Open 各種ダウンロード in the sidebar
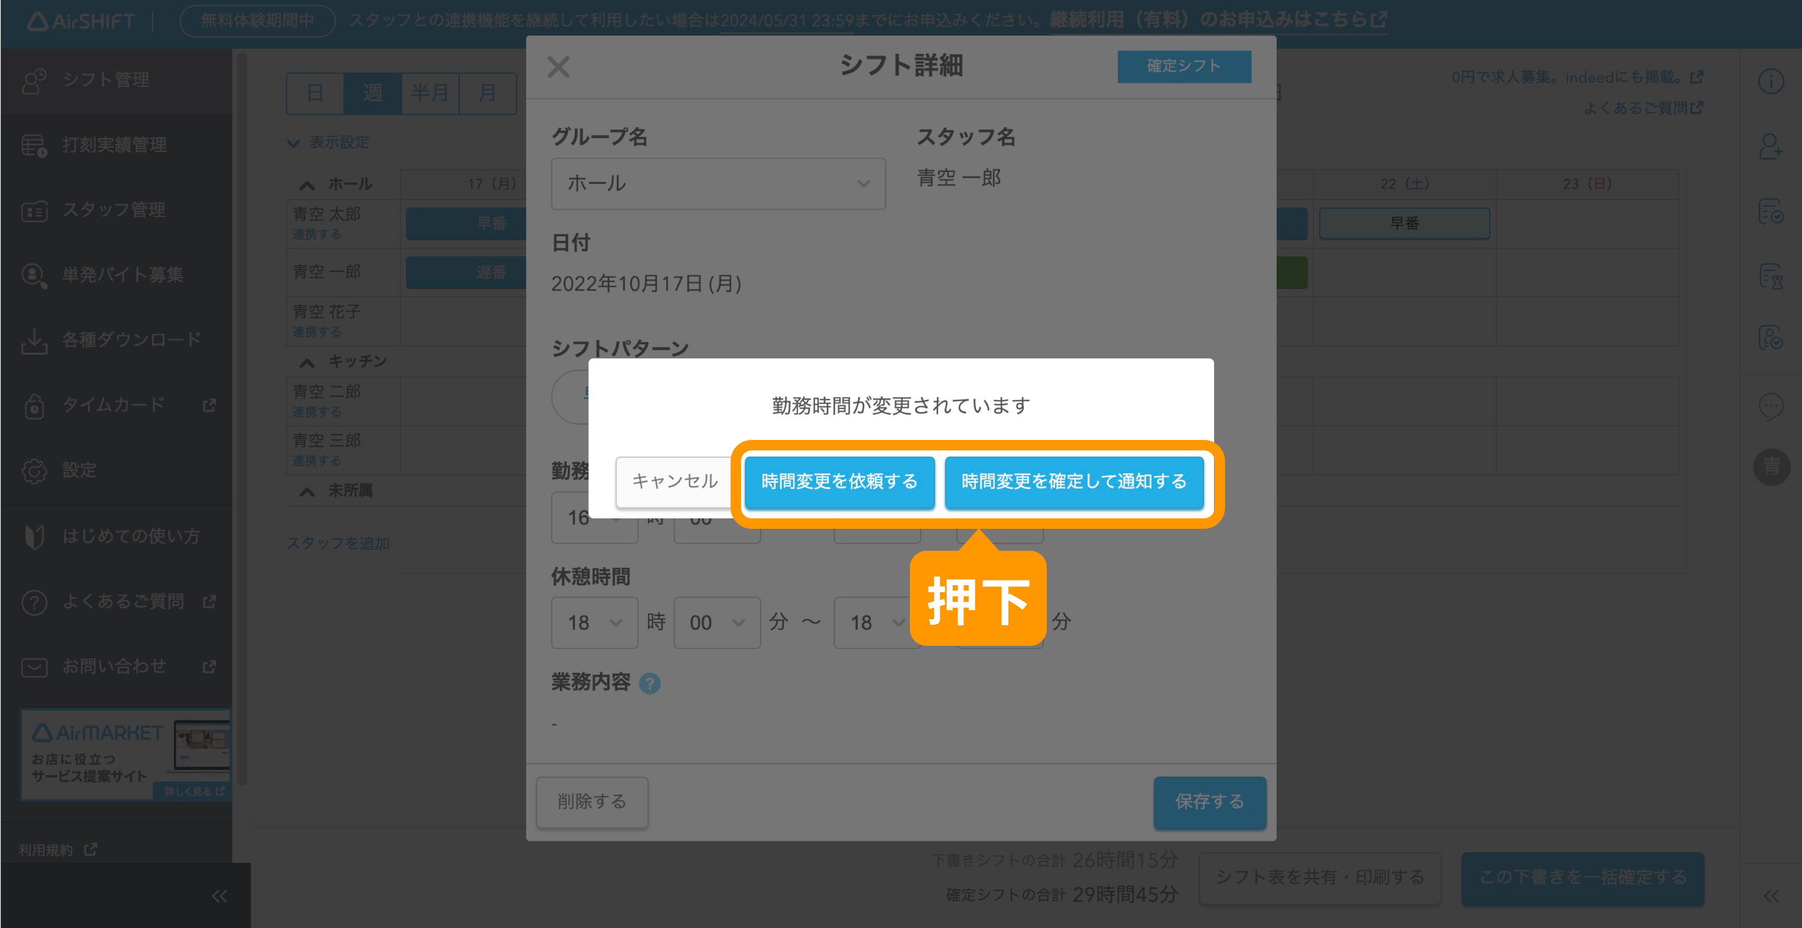Viewport: 1802px width, 928px height. pos(116,340)
